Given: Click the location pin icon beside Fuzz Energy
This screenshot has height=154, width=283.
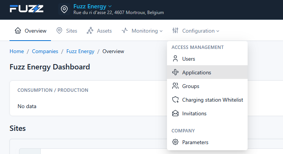Looking at the screenshot, I should 64,9.
